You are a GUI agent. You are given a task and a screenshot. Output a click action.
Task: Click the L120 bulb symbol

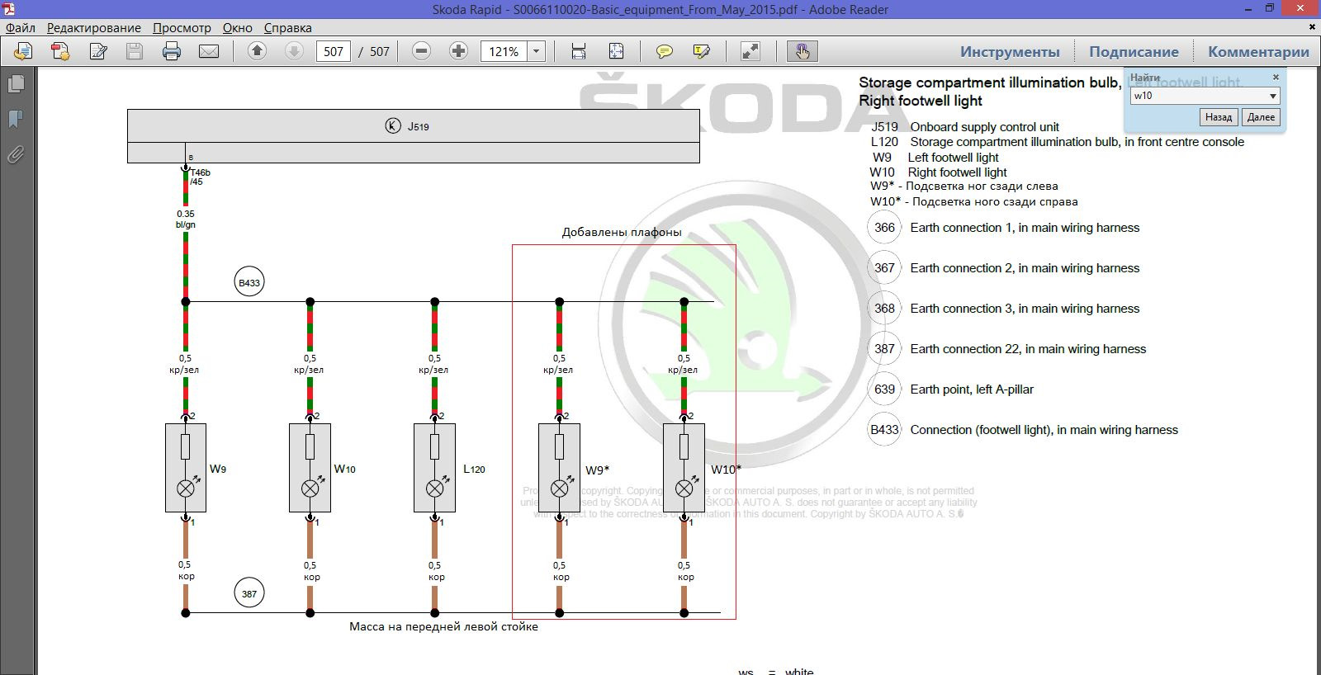tap(434, 468)
